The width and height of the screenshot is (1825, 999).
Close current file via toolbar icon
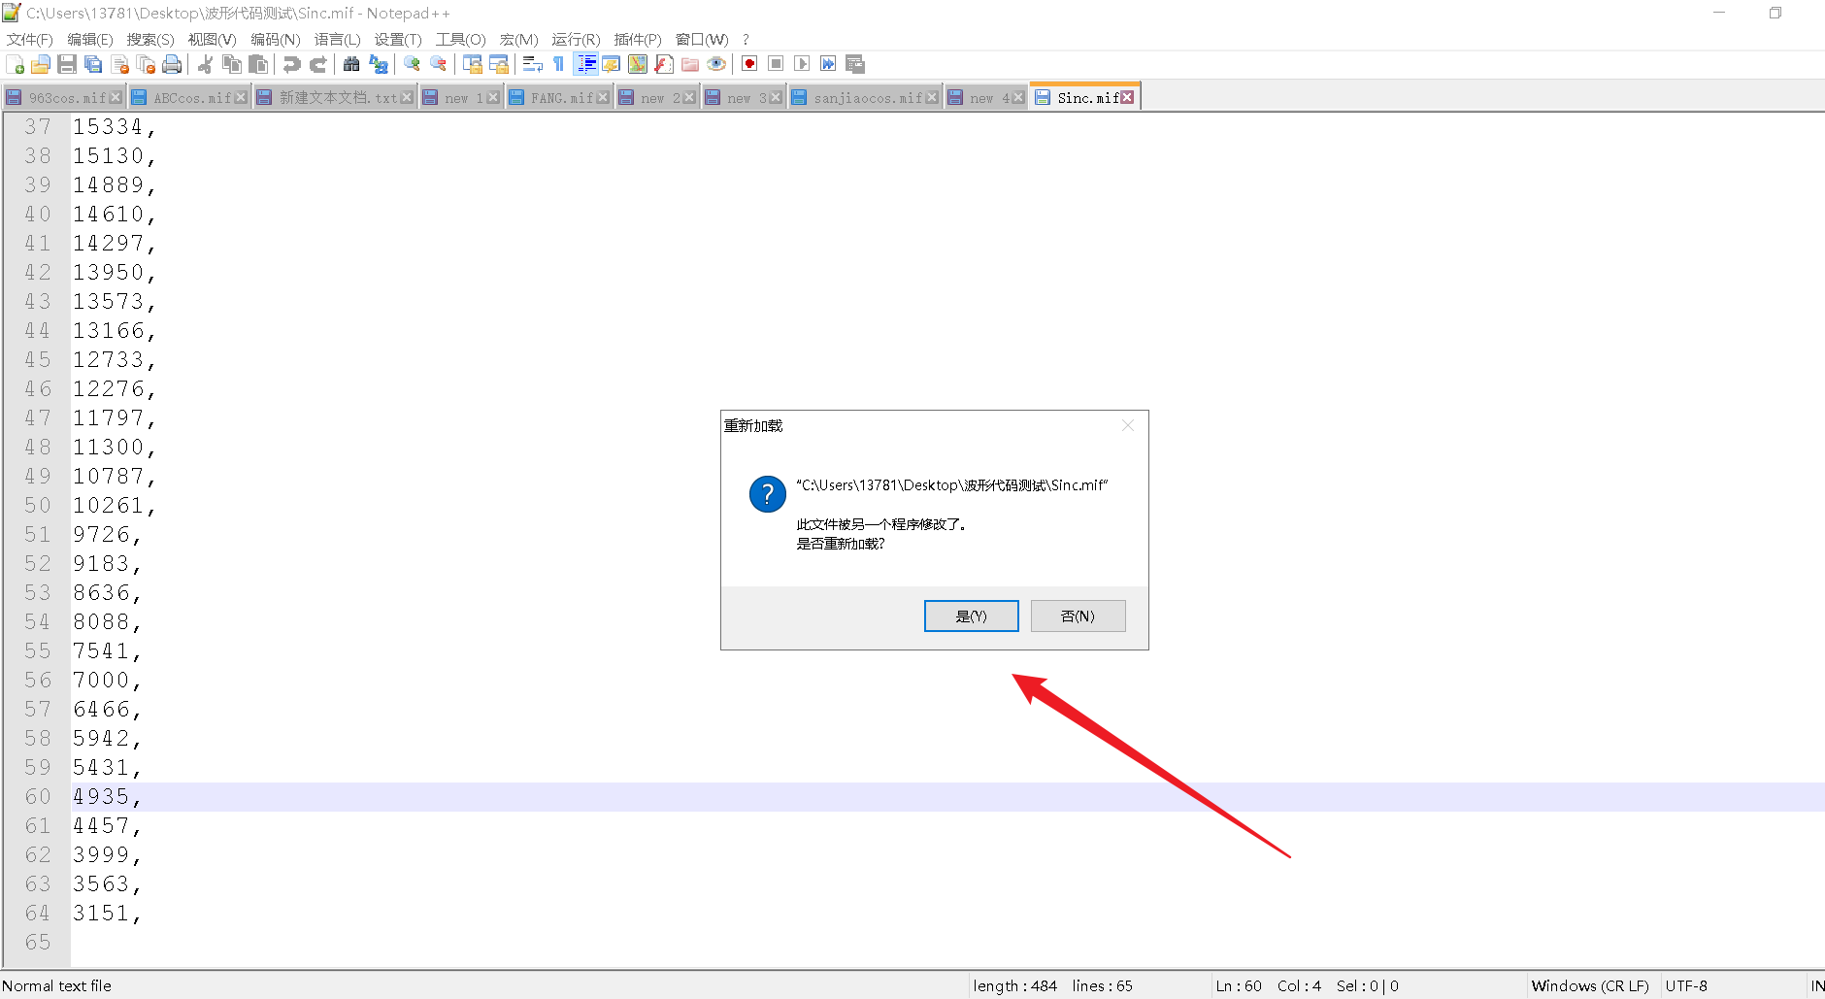pos(120,64)
